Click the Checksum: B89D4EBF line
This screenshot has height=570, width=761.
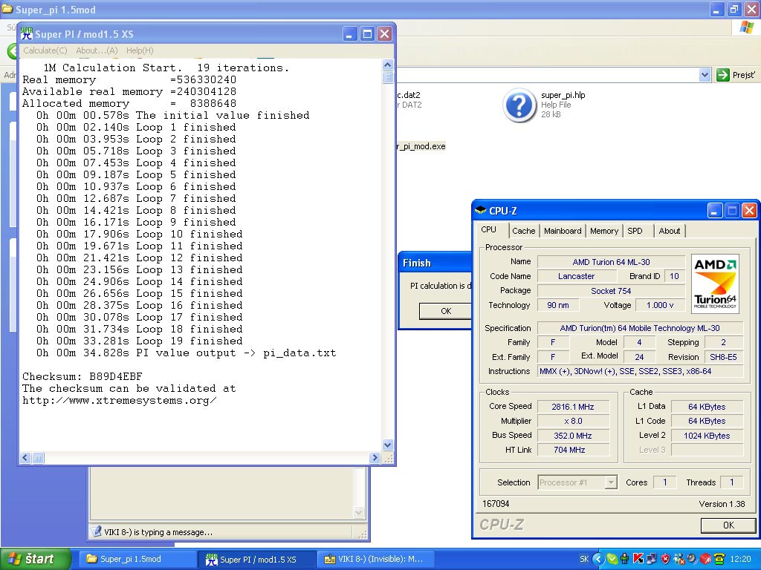[82, 376]
